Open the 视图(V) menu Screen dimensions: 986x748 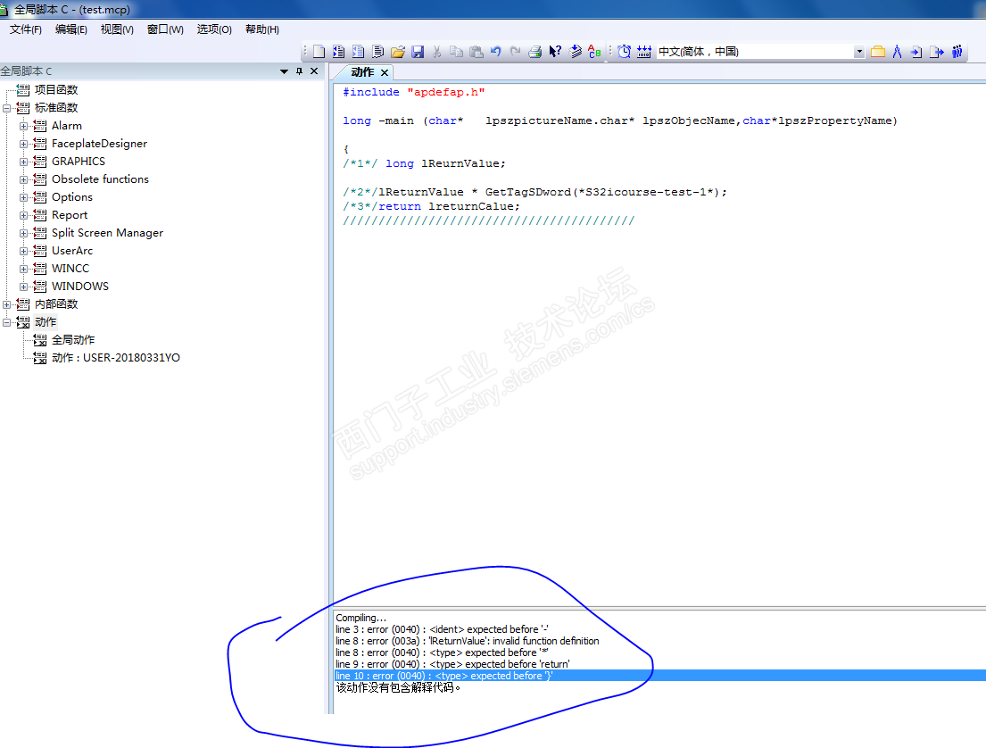coord(117,29)
